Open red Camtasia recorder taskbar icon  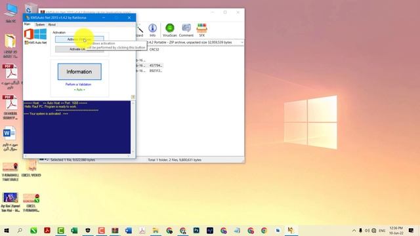point(102,230)
